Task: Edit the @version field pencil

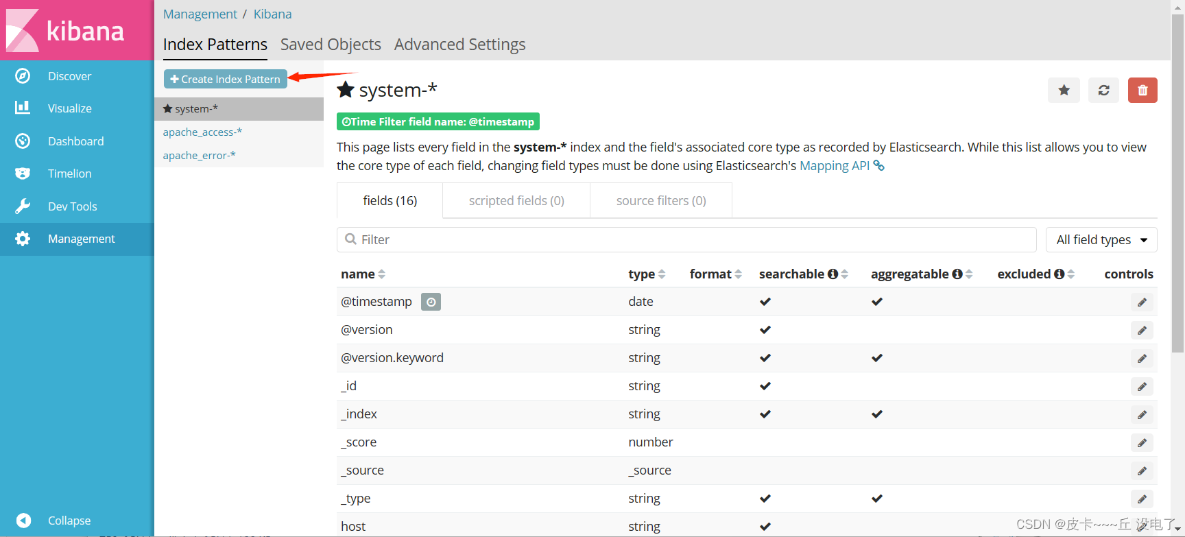Action: click(x=1142, y=330)
